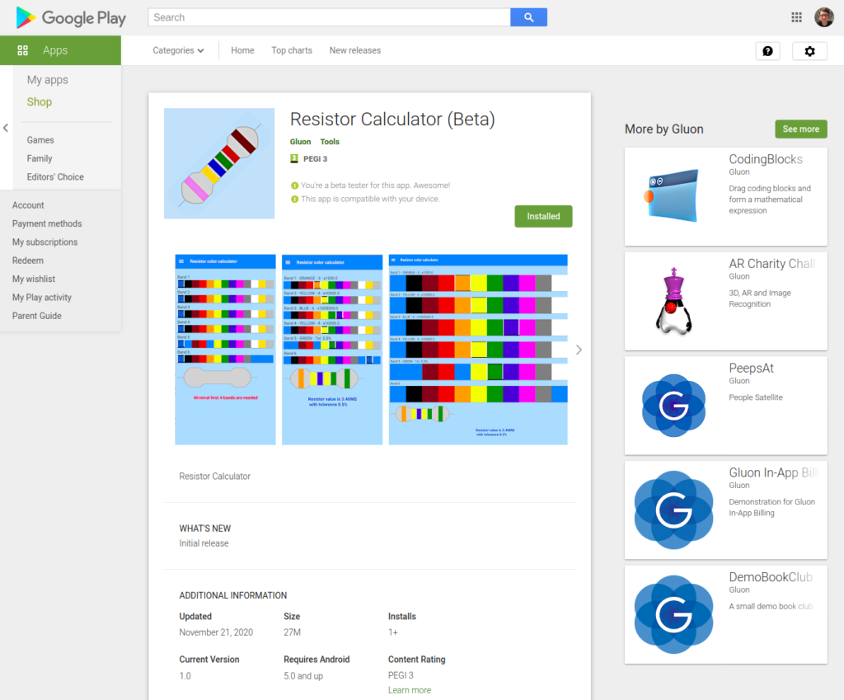Open AR Charity Chall title link
Viewport: 844px width, 700px height.
click(x=771, y=264)
